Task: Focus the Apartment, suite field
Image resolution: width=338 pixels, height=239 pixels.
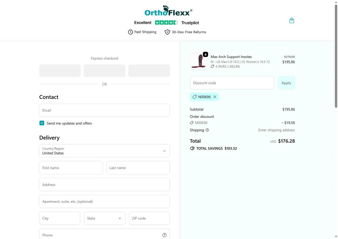Action: point(104,201)
